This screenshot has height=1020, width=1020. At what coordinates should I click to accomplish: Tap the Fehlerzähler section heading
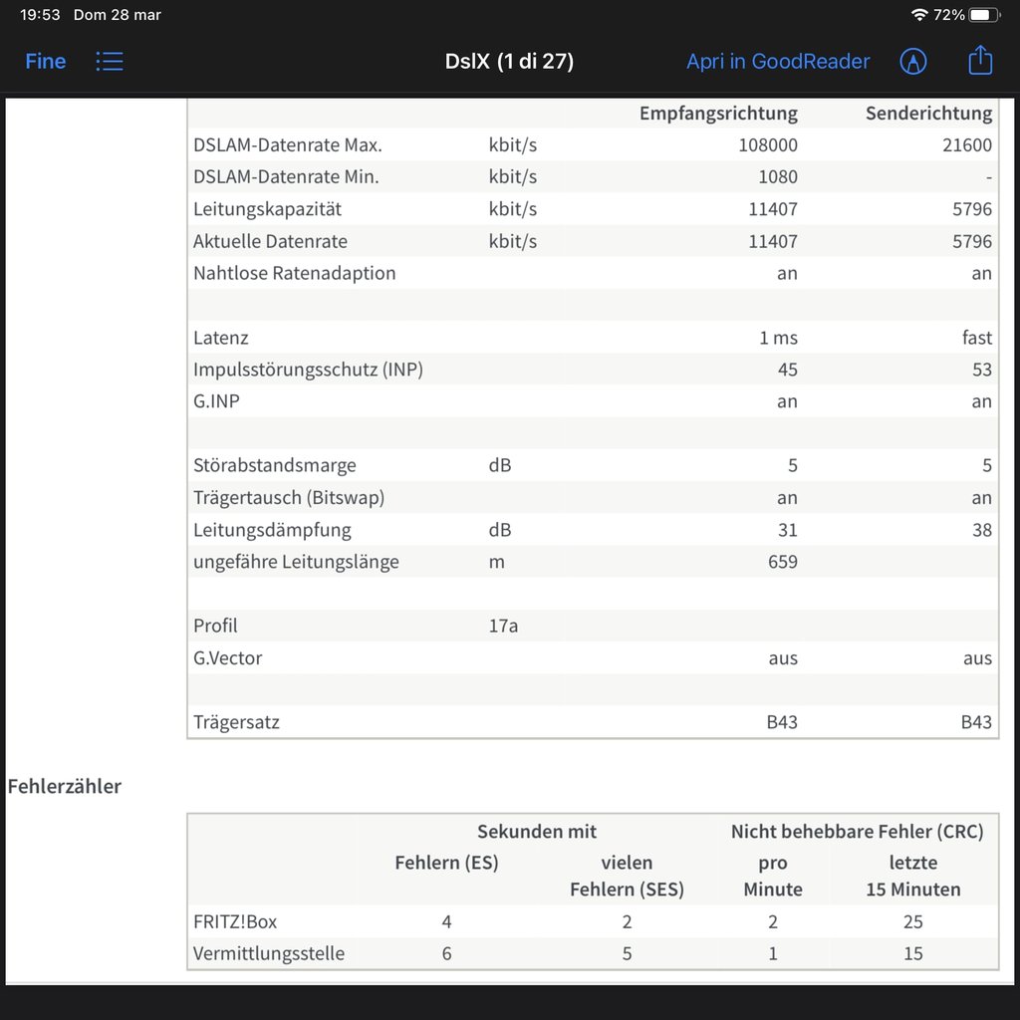tap(65, 786)
